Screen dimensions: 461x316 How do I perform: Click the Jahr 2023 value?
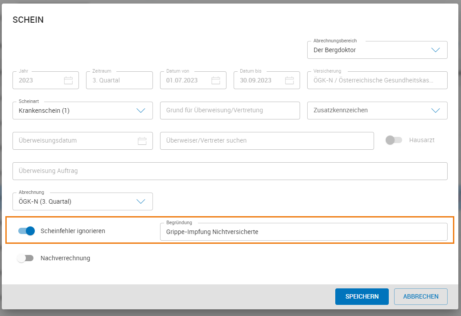point(26,80)
